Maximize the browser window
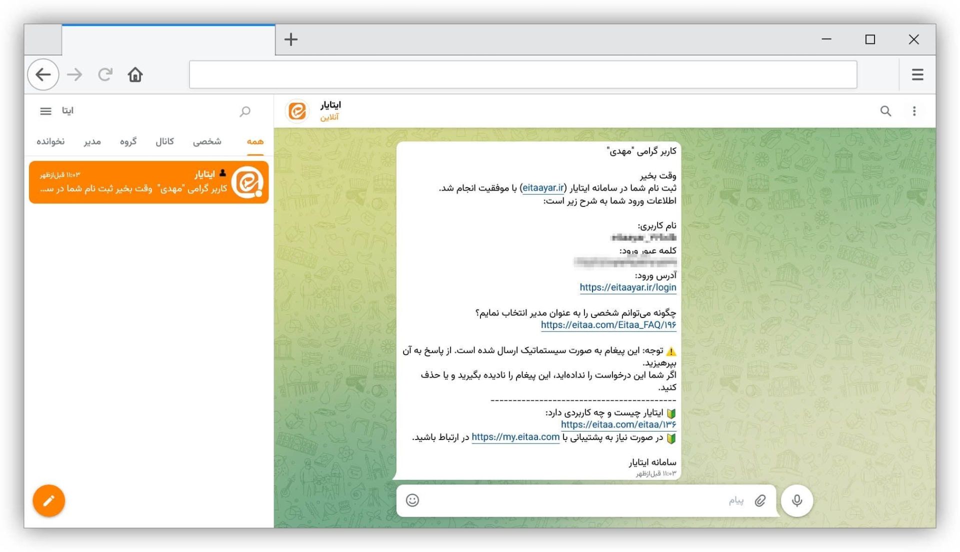 click(870, 39)
